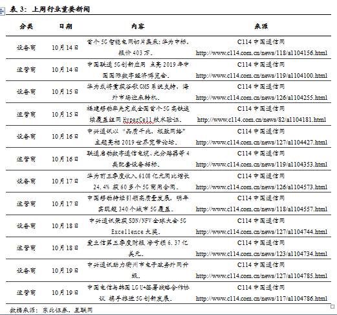Click 10月18日 cell of 中兴通讯荣获SDN/NFV row
The width and height of the screenshot is (337, 315).
pos(65,226)
